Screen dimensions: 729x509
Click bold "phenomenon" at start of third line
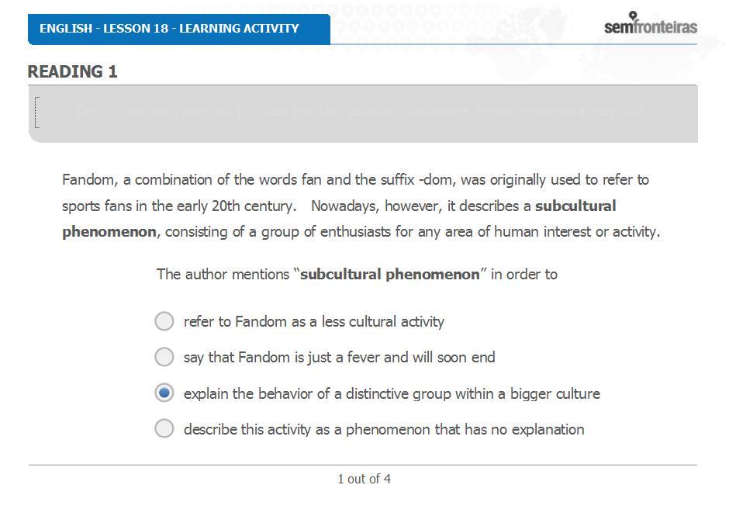[x=109, y=232]
